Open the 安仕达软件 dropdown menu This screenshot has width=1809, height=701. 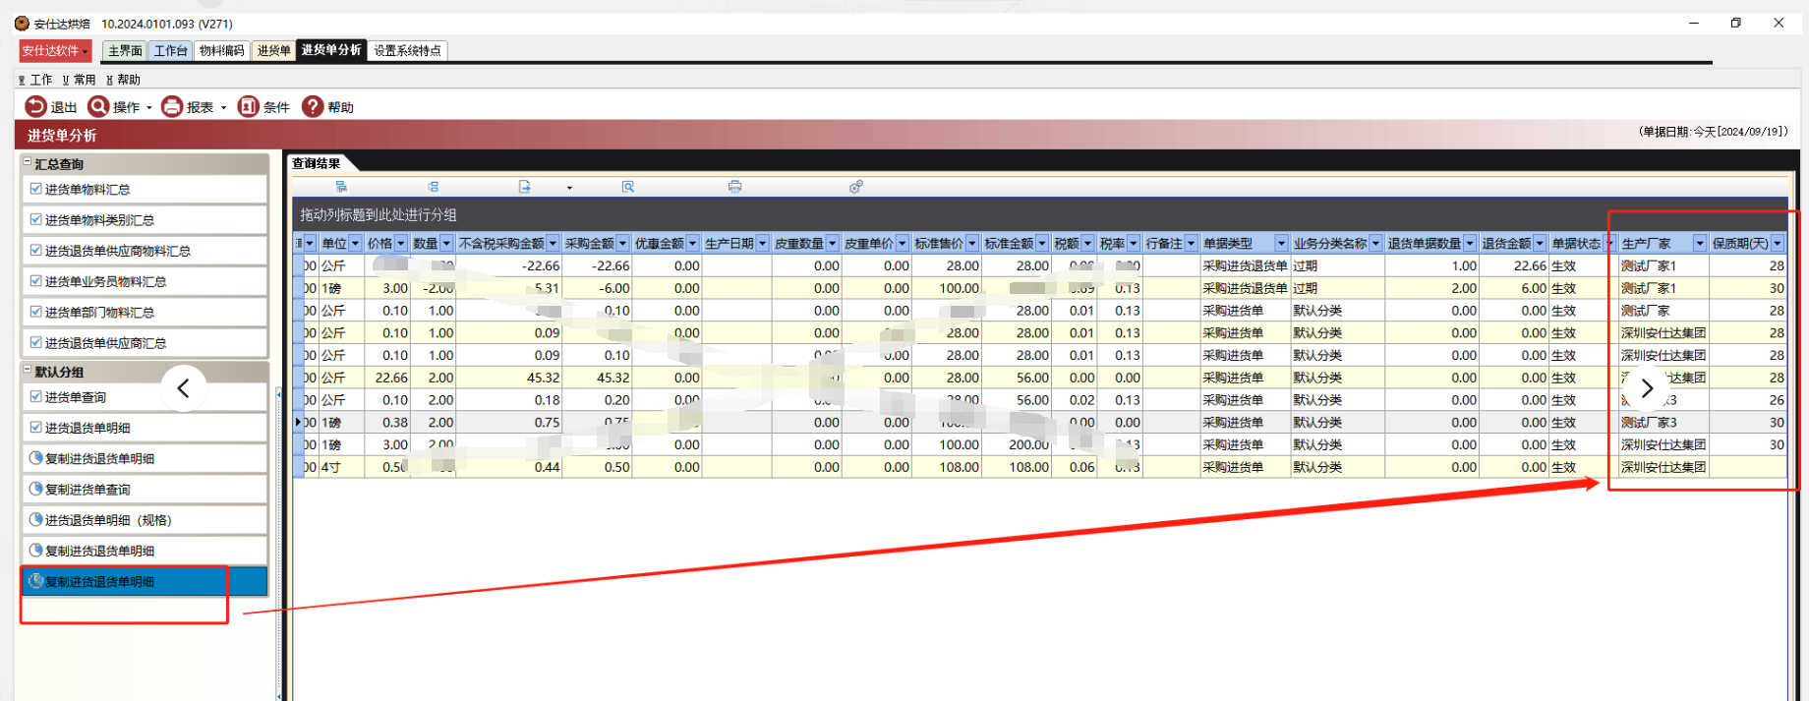55,51
